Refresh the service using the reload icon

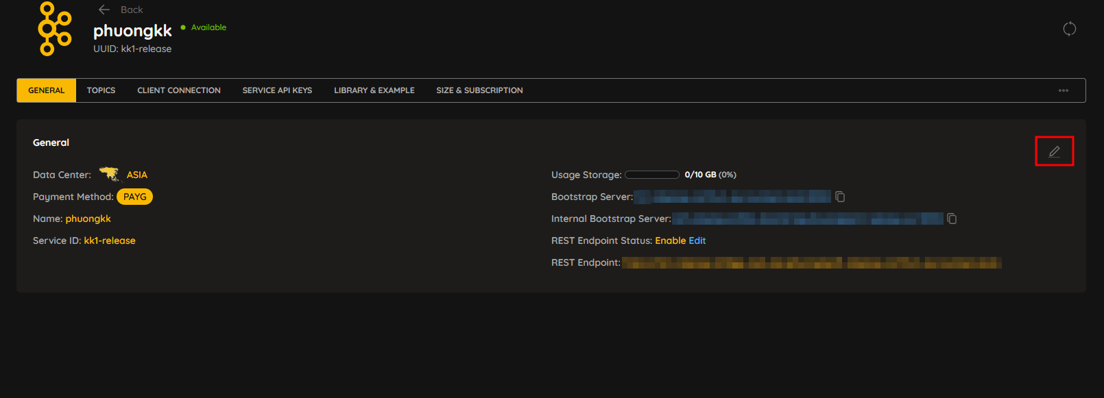point(1069,29)
